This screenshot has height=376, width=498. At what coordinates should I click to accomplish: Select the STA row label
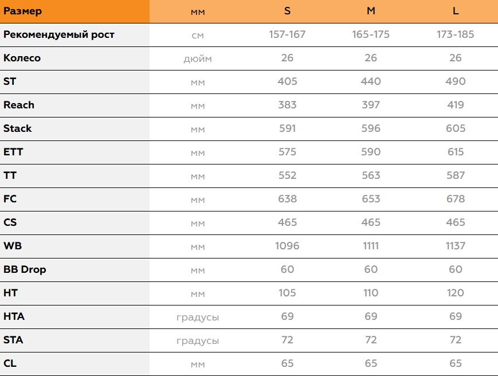click(13, 340)
